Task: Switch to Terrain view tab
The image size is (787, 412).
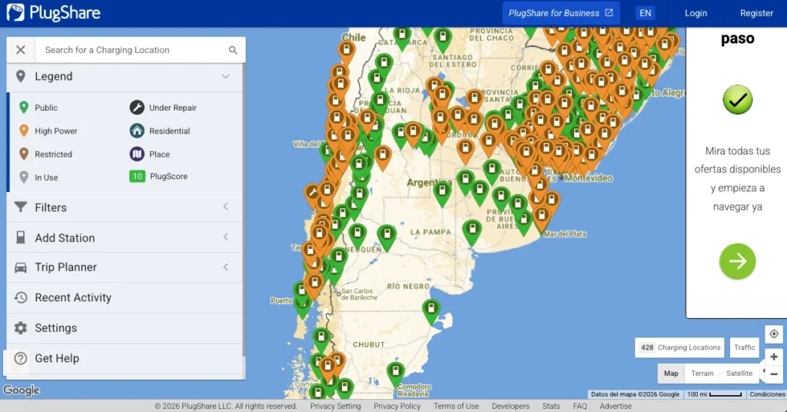Action: (702, 374)
